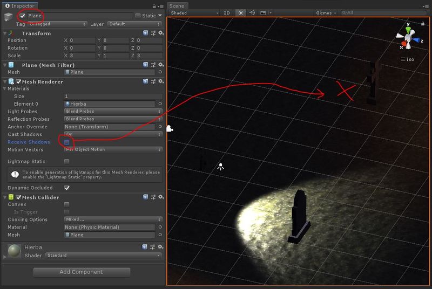Open Mesh Collider preset icon

click(153, 197)
